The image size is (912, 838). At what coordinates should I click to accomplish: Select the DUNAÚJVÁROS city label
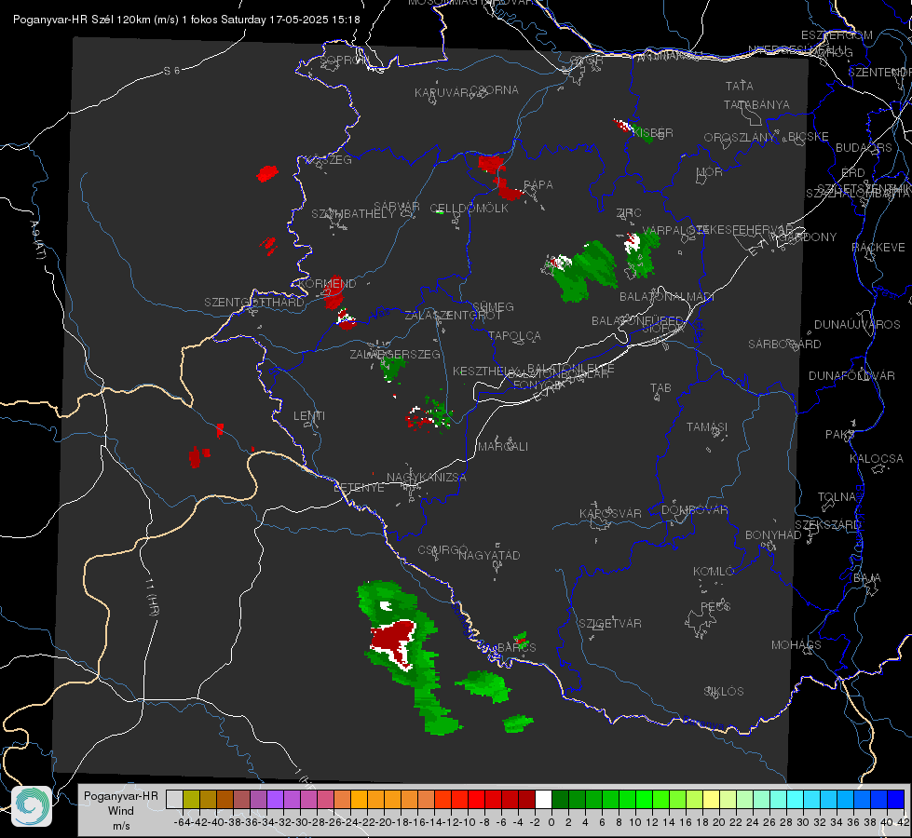click(x=857, y=325)
